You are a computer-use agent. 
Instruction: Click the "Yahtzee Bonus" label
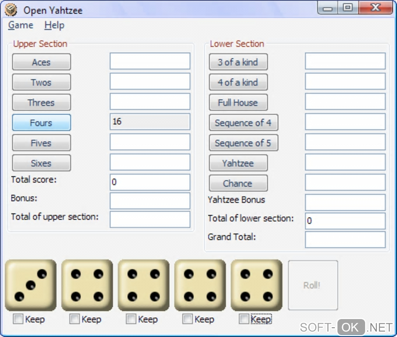236,200
